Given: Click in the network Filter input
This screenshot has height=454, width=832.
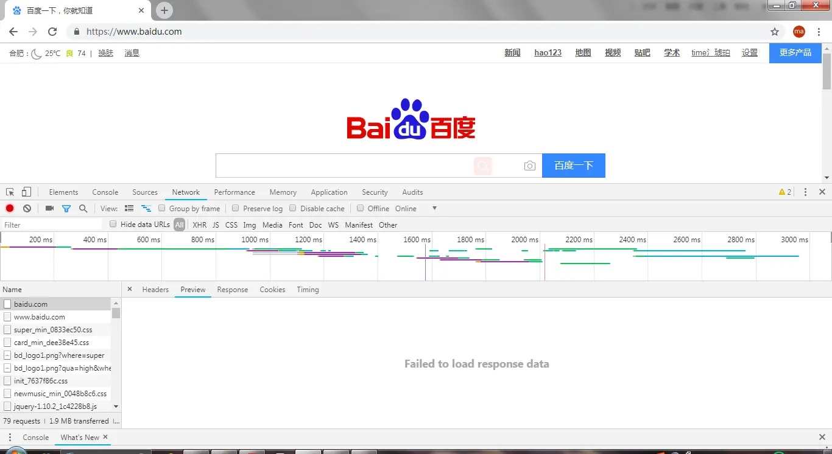Looking at the screenshot, I should click(x=52, y=225).
